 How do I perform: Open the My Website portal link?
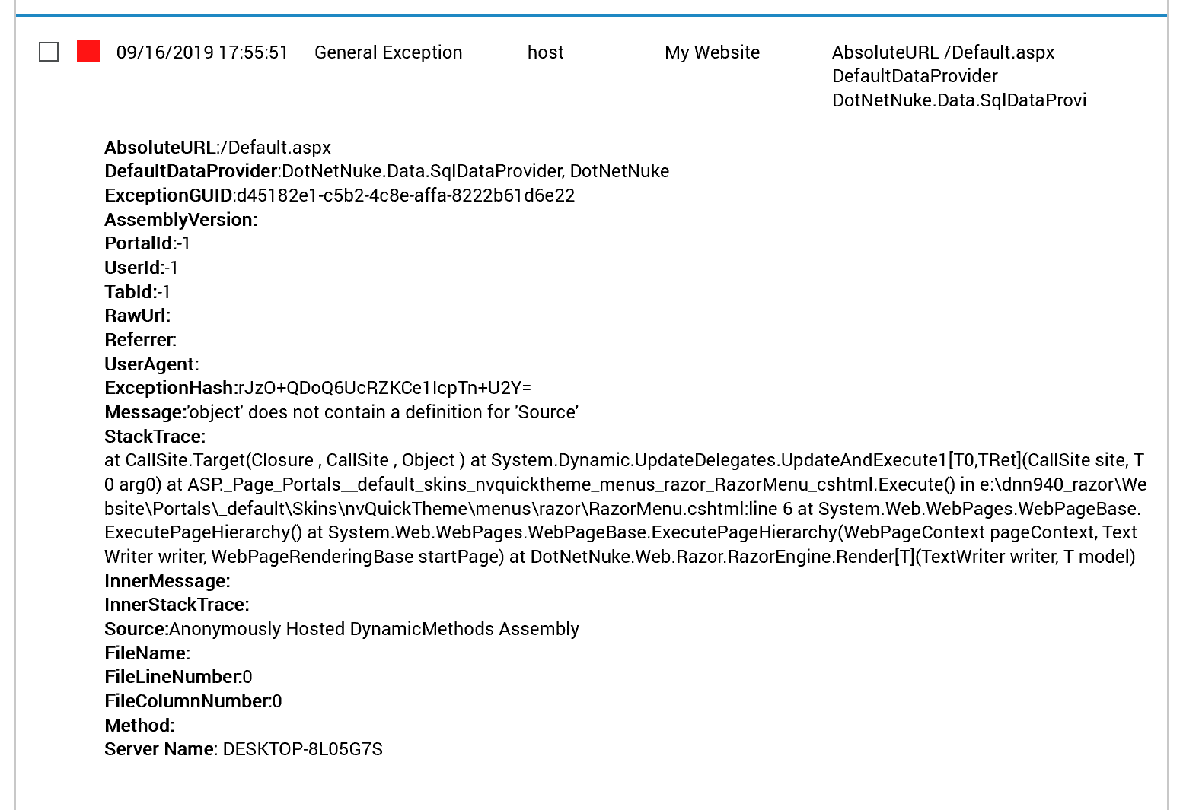(x=711, y=52)
